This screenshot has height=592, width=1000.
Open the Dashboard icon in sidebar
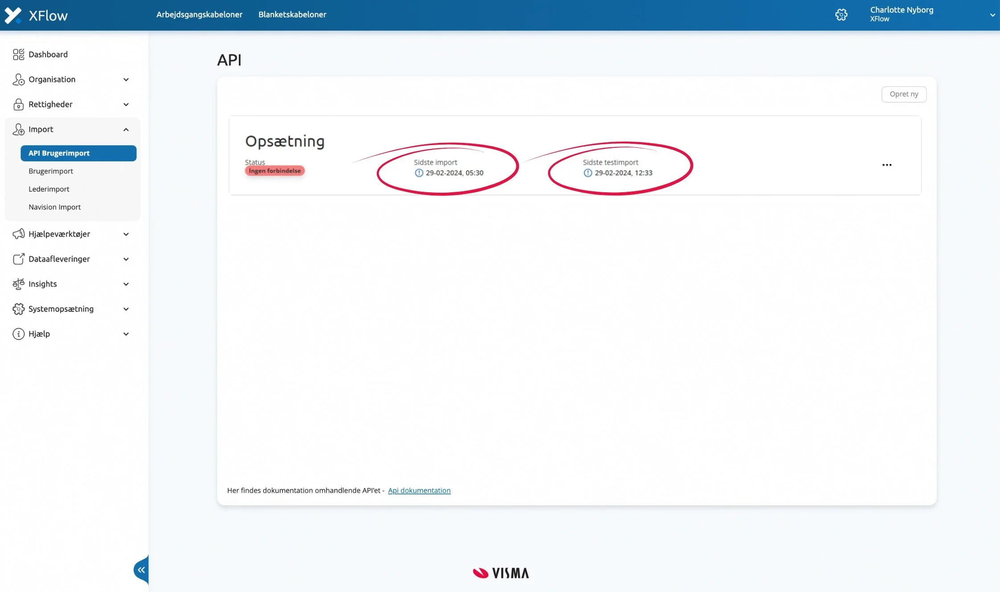click(x=18, y=54)
